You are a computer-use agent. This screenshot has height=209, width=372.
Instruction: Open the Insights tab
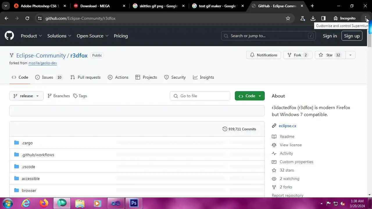203,77
